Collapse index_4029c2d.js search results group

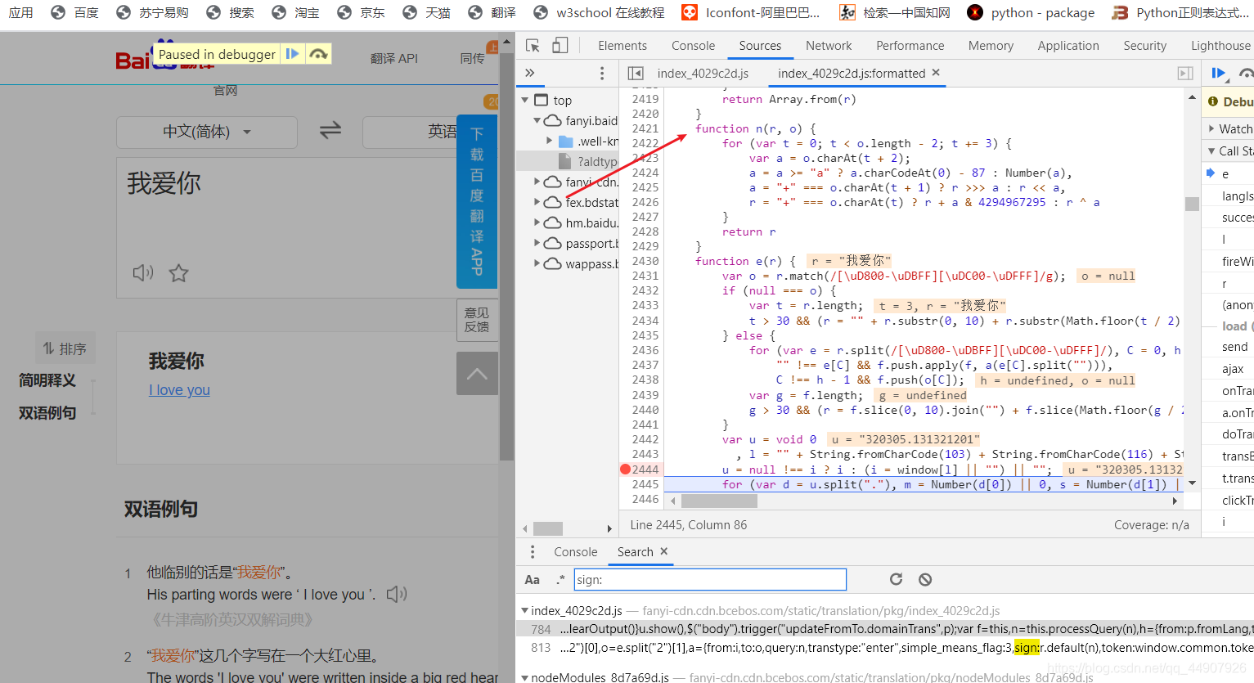click(x=525, y=610)
